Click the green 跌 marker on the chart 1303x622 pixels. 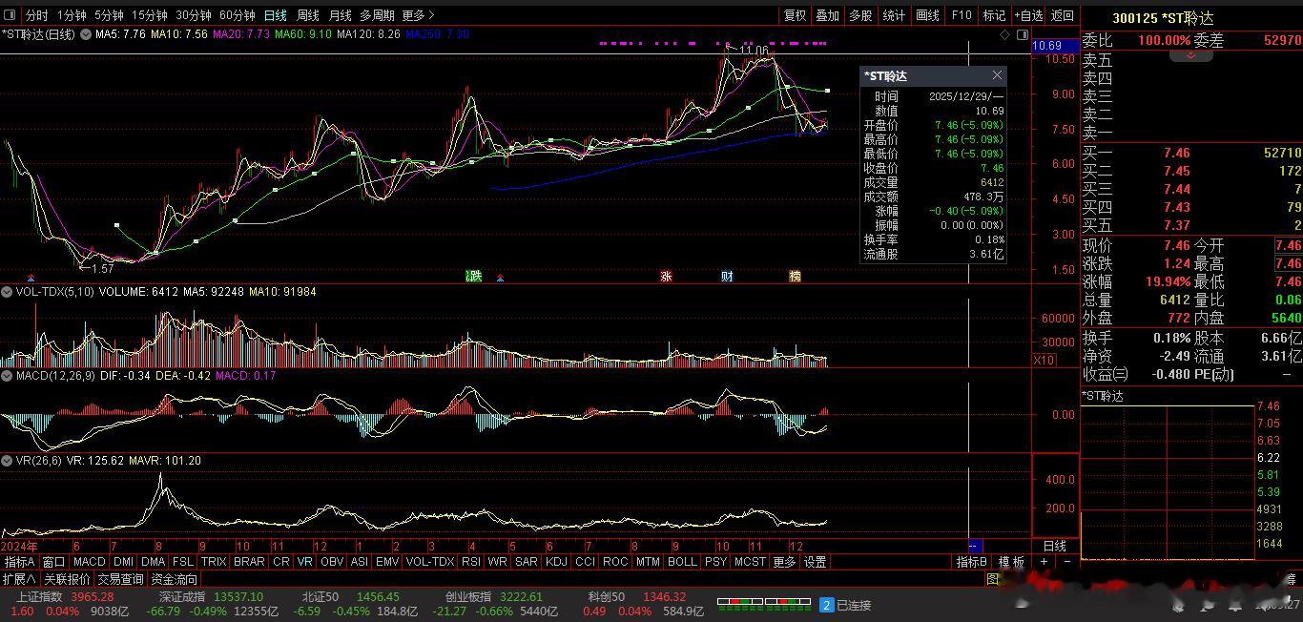point(473,277)
